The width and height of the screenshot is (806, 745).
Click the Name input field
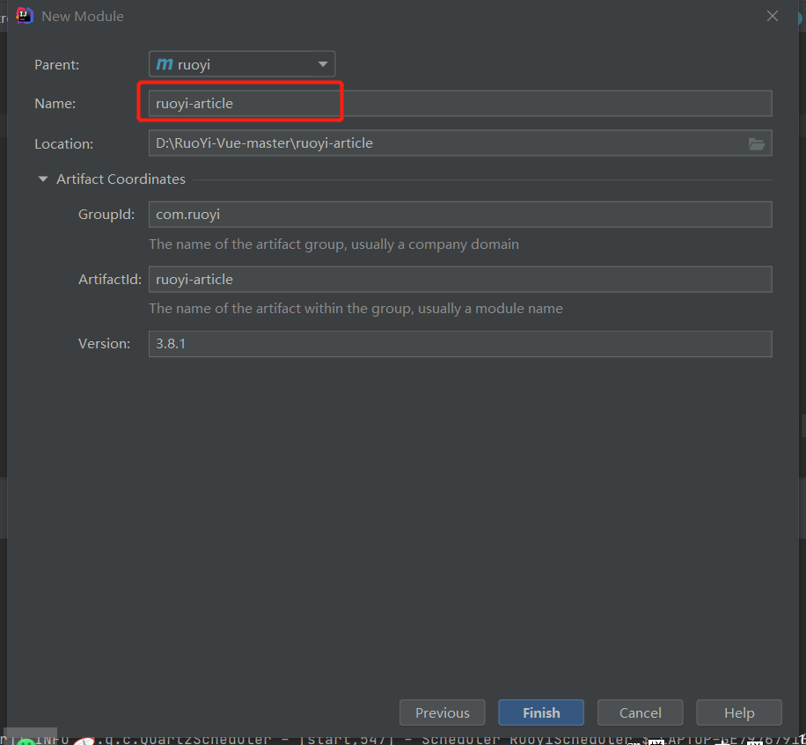click(x=460, y=103)
